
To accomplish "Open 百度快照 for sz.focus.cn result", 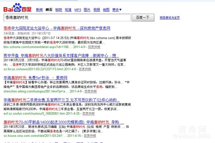I will pos(85,69).
